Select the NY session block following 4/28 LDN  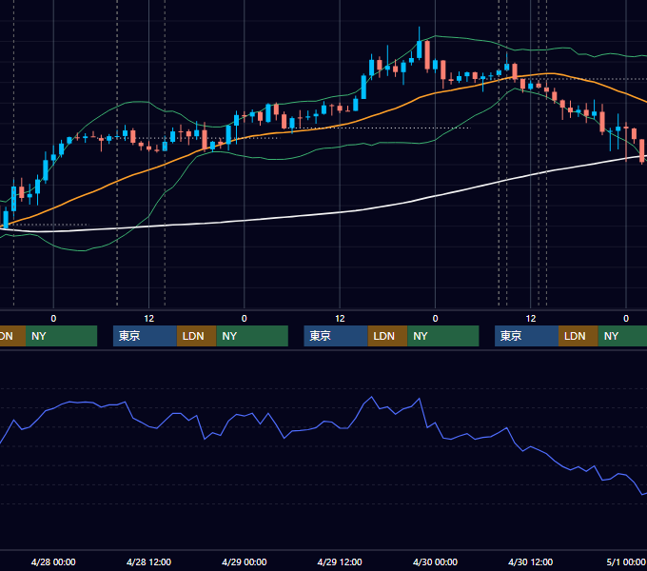click(252, 336)
